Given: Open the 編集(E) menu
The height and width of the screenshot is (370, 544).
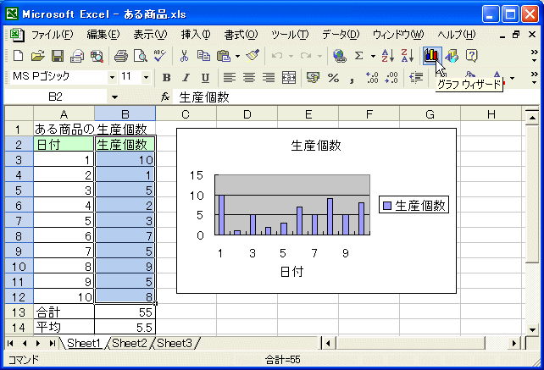Looking at the screenshot, I should 103,35.
